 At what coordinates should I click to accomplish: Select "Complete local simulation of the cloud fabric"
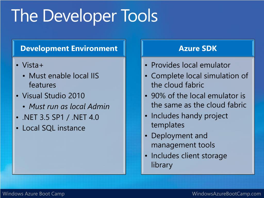pyautogui.click(x=200, y=80)
